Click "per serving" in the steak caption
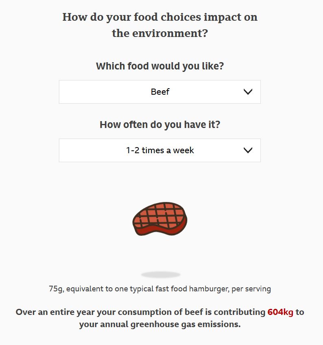Image resolution: width=323 pixels, height=345 pixels. tap(251, 289)
